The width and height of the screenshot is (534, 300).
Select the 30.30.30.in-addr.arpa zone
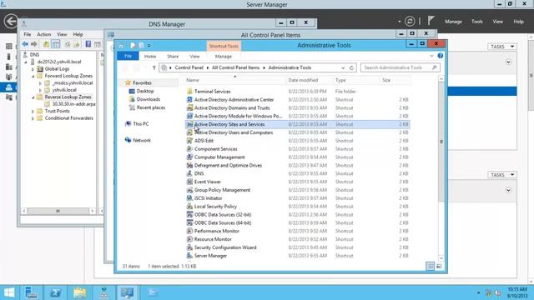[73, 104]
